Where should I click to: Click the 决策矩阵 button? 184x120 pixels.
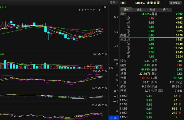[175, 3]
